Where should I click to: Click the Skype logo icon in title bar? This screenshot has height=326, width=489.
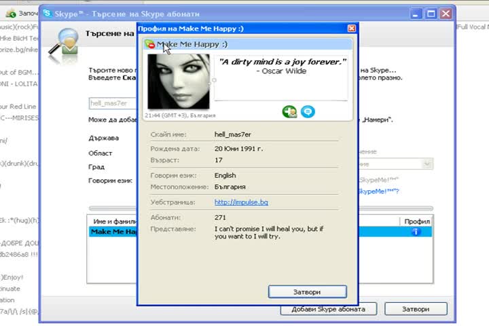coord(47,14)
